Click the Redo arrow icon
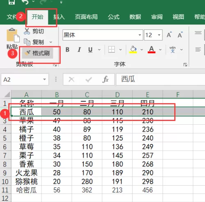The image size is (205, 202). pyautogui.click(x=43, y=2)
